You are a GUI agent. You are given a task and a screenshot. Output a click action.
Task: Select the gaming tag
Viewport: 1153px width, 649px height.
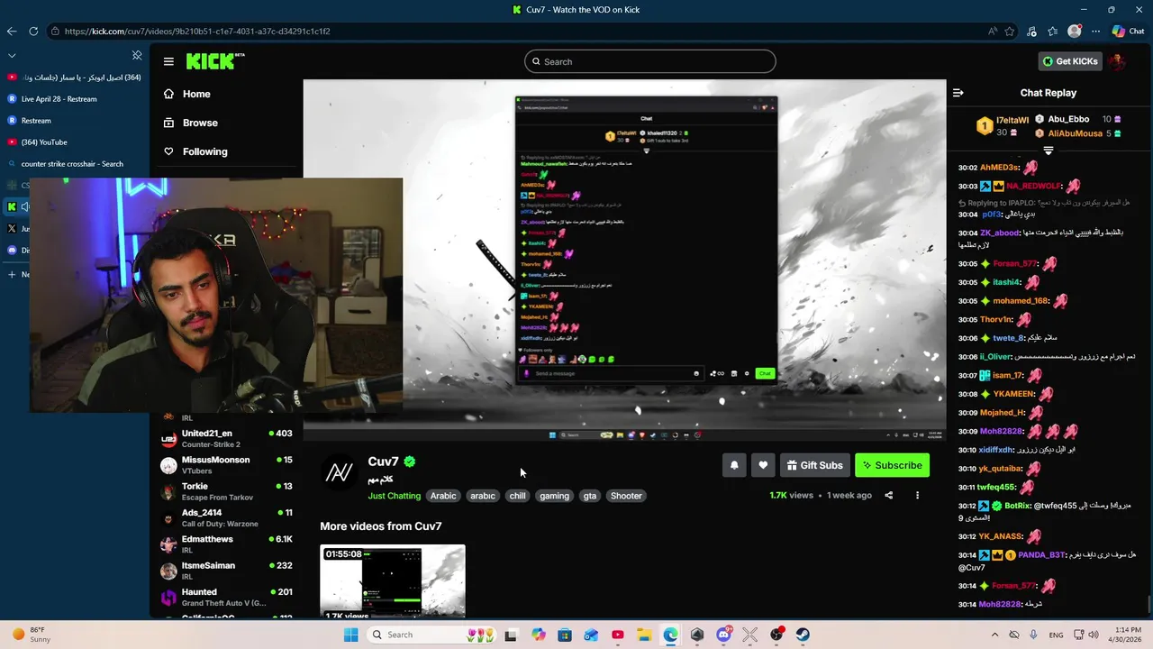point(554,496)
